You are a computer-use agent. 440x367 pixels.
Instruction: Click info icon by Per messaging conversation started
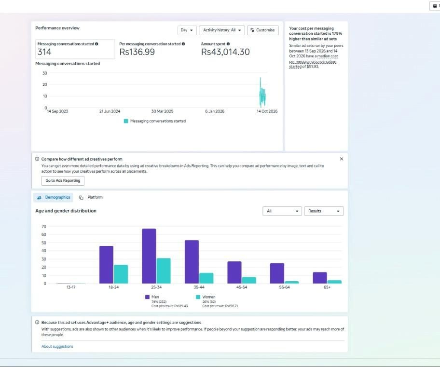(183, 44)
